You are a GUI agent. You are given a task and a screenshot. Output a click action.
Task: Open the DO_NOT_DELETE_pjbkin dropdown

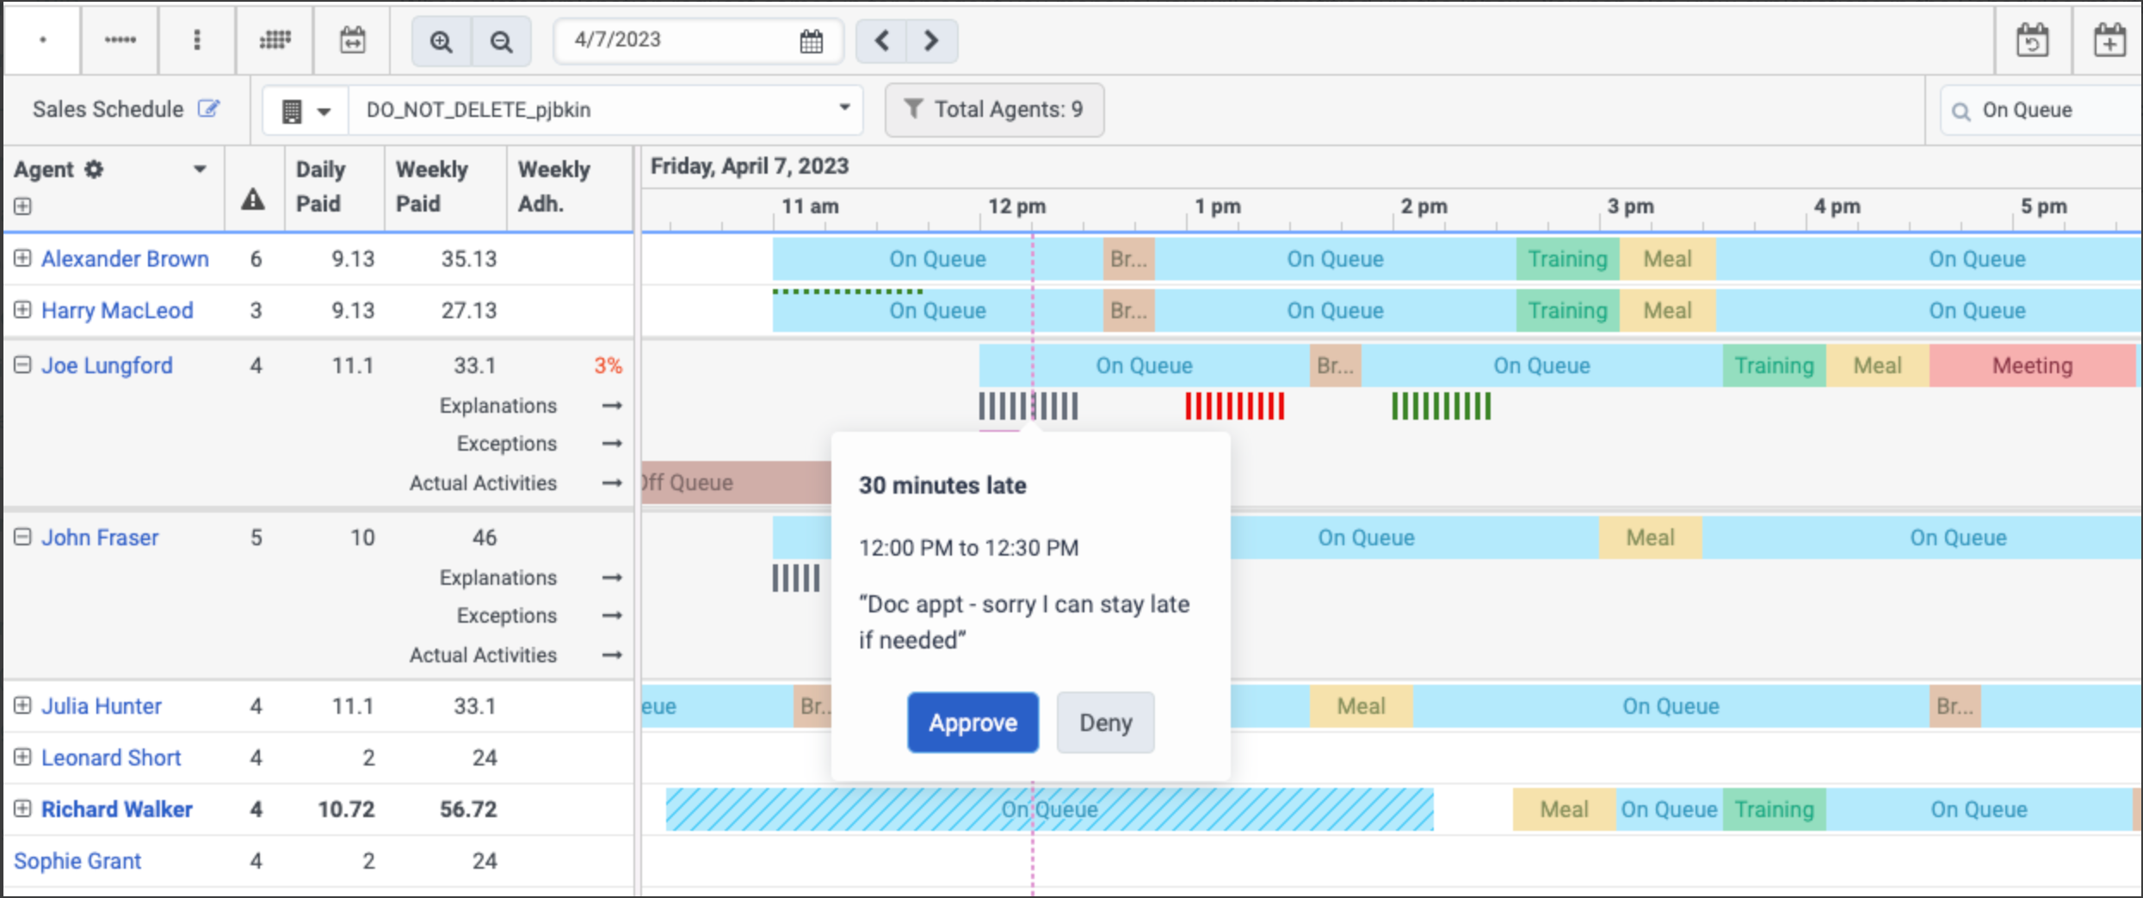pos(606,109)
